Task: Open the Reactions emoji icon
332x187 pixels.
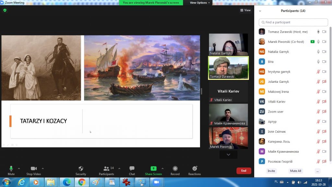Action: click(x=195, y=169)
